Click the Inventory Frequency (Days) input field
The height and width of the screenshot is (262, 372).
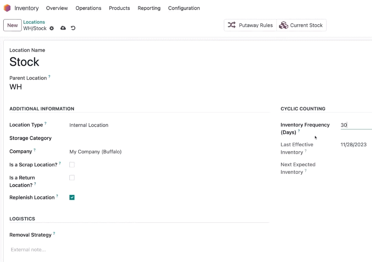pos(356,125)
